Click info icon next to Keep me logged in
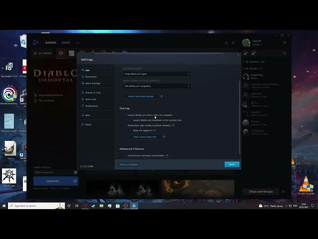The image size is (318, 239). pos(155,130)
